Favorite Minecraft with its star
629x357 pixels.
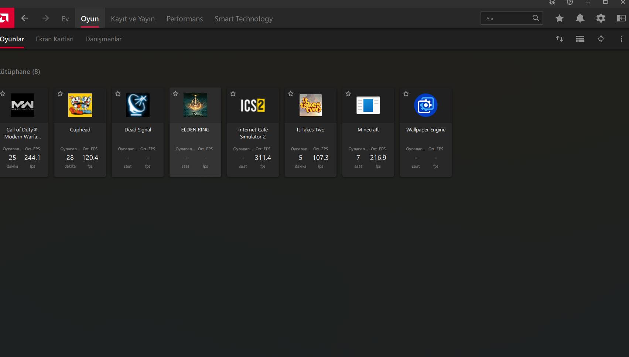coord(348,94)
